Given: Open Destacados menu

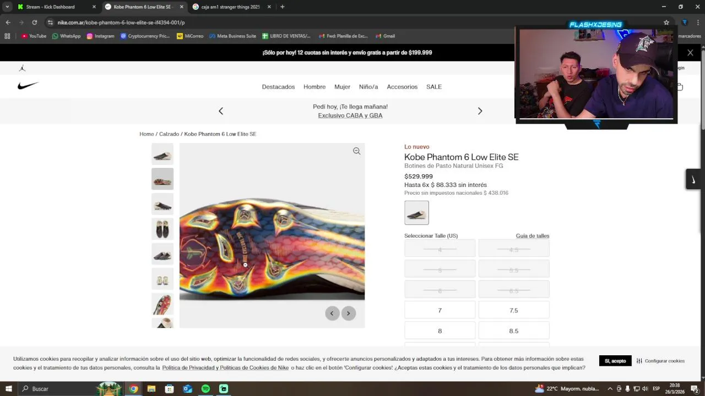Looking at the screenshot, I should coord(278,87).
